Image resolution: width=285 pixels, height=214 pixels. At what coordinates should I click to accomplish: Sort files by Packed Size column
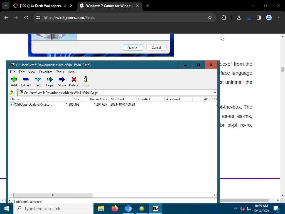[95, 99]
